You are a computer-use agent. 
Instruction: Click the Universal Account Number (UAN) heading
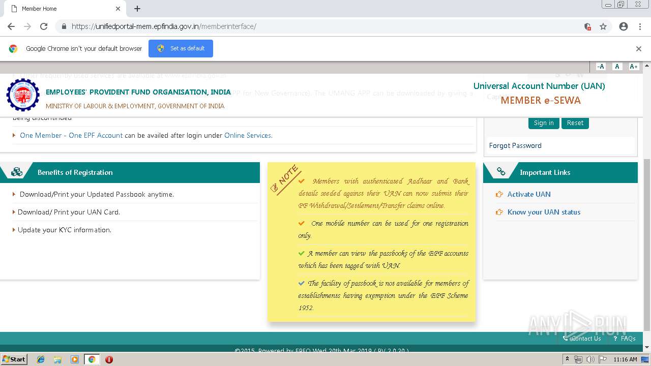[539, 86]
